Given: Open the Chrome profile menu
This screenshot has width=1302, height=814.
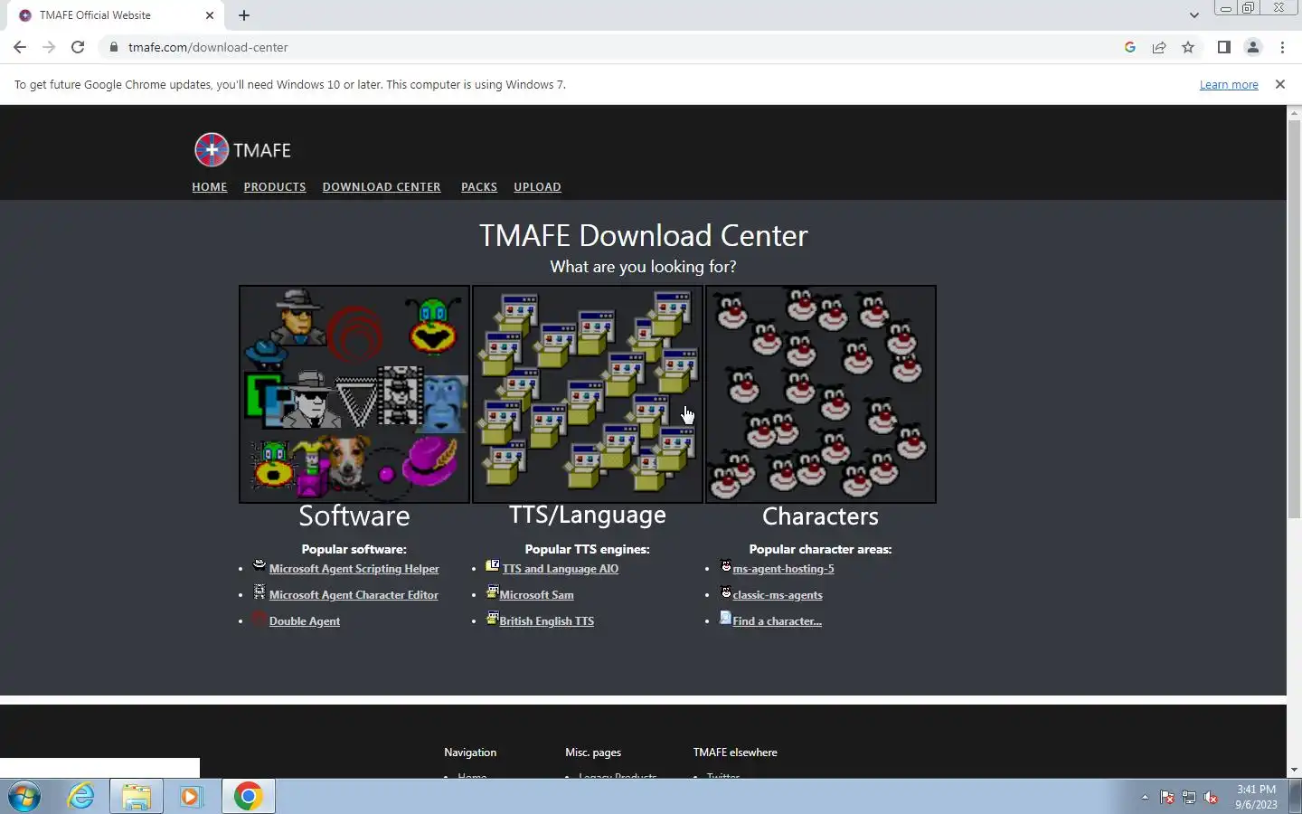Looking at the screenshot, I should click(1253, 47).
